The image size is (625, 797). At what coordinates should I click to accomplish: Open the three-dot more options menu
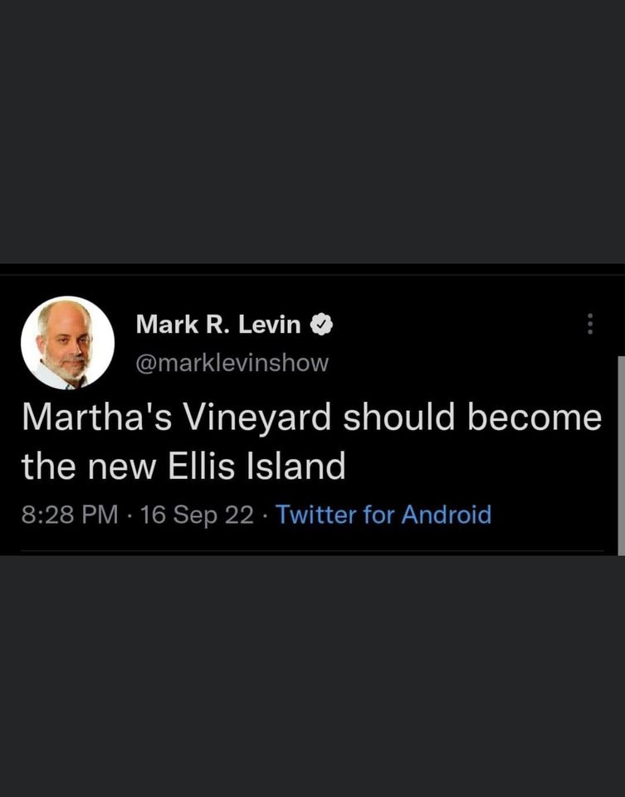590,324
